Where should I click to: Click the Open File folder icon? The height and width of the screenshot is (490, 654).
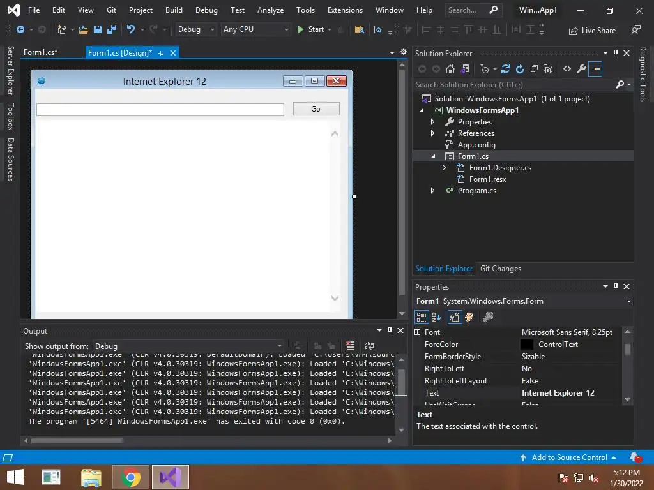click(84, 29)
